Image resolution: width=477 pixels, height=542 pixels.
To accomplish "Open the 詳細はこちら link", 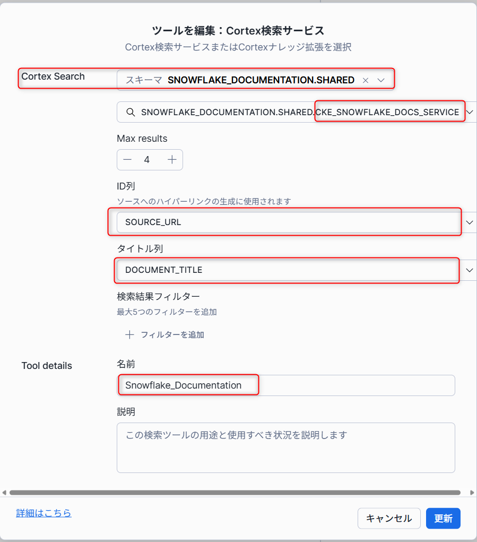I will (x=44, y=513).
